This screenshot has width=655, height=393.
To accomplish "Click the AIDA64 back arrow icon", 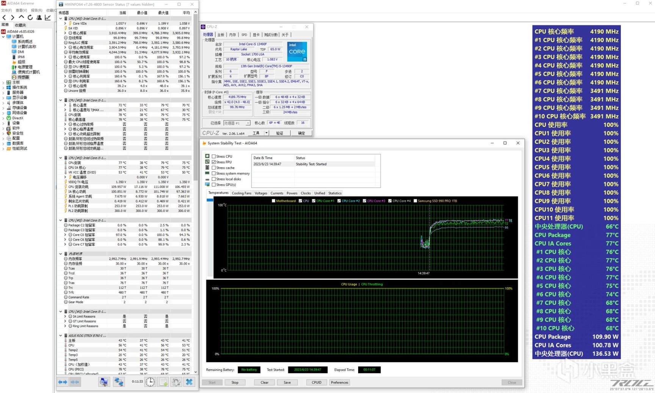I will (x=4, y=17).
